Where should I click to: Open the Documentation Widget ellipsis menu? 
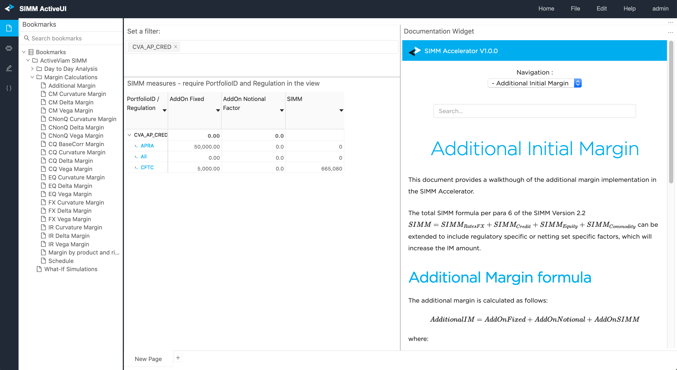[670, 33]
